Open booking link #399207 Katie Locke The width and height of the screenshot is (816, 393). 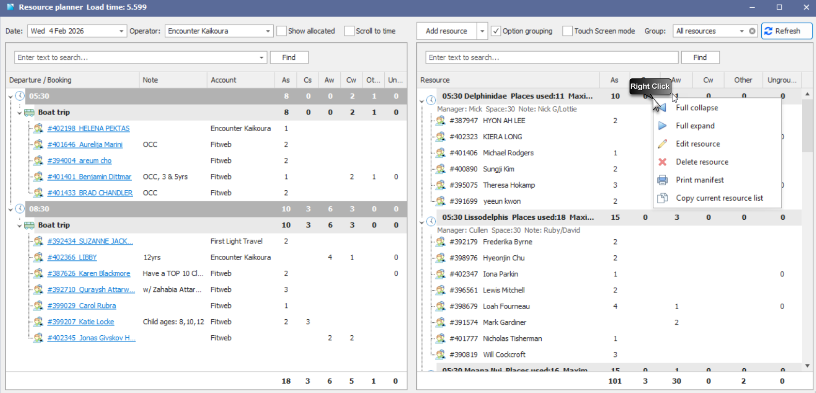click(x=81, y=322)
